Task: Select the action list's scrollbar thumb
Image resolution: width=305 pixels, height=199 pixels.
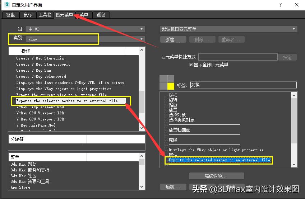Action: point(142,102)
